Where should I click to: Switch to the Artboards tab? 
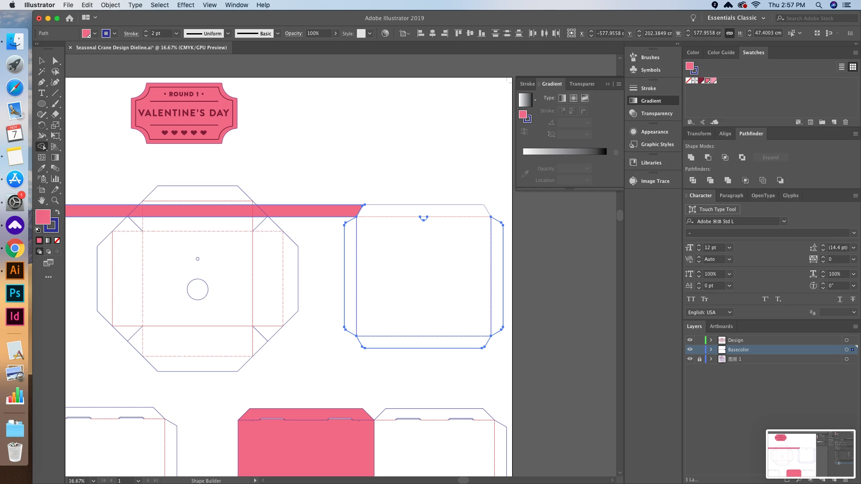pos(721,326)
